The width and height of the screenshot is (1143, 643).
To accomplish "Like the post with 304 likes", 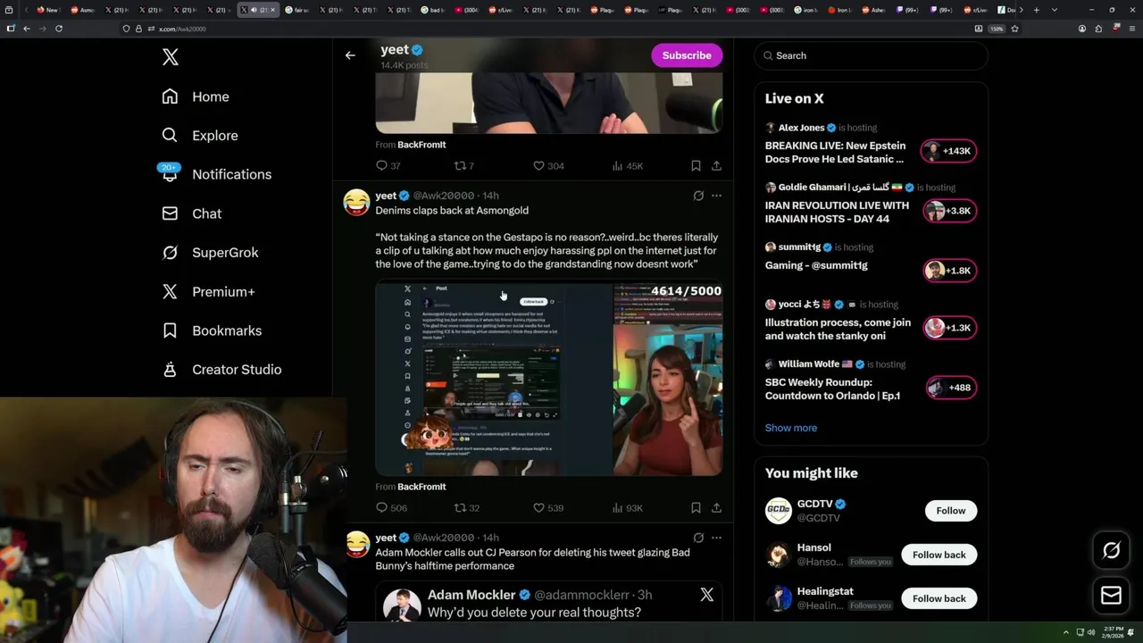I will point(548,166).
